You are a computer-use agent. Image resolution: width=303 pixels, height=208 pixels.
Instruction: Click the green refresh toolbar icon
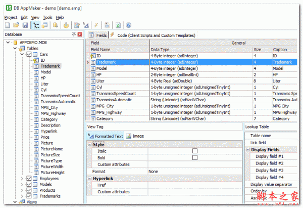(x=118, y=25)
